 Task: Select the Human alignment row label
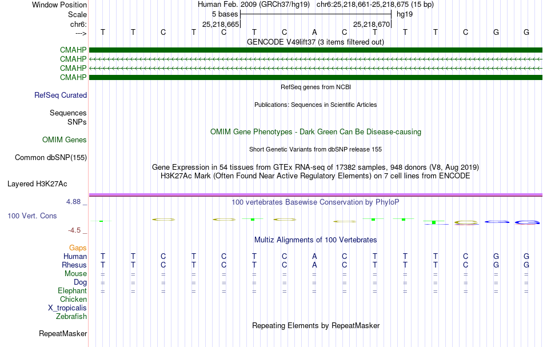pos(75,256)
